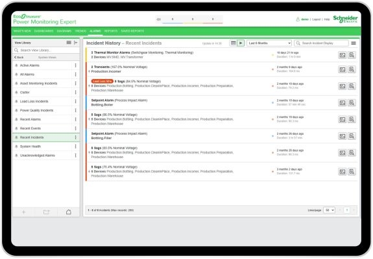Open options menu for Asset Monitoring Incidents
The image size is (373, 259).
coord(75,84)
